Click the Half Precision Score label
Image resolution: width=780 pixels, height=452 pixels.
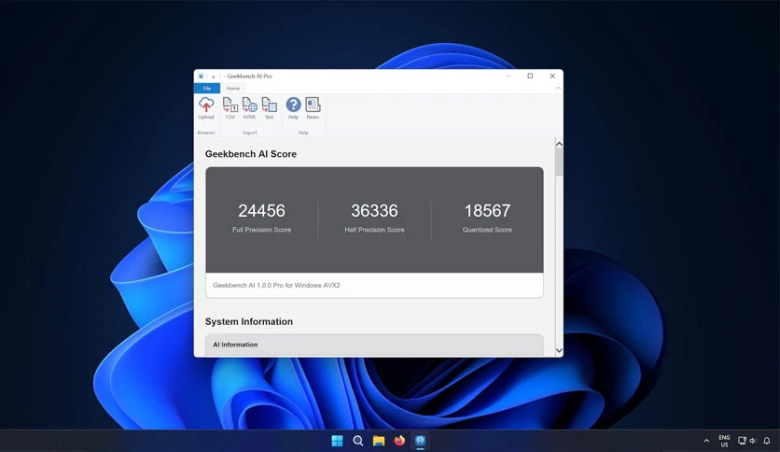(374, 230)
